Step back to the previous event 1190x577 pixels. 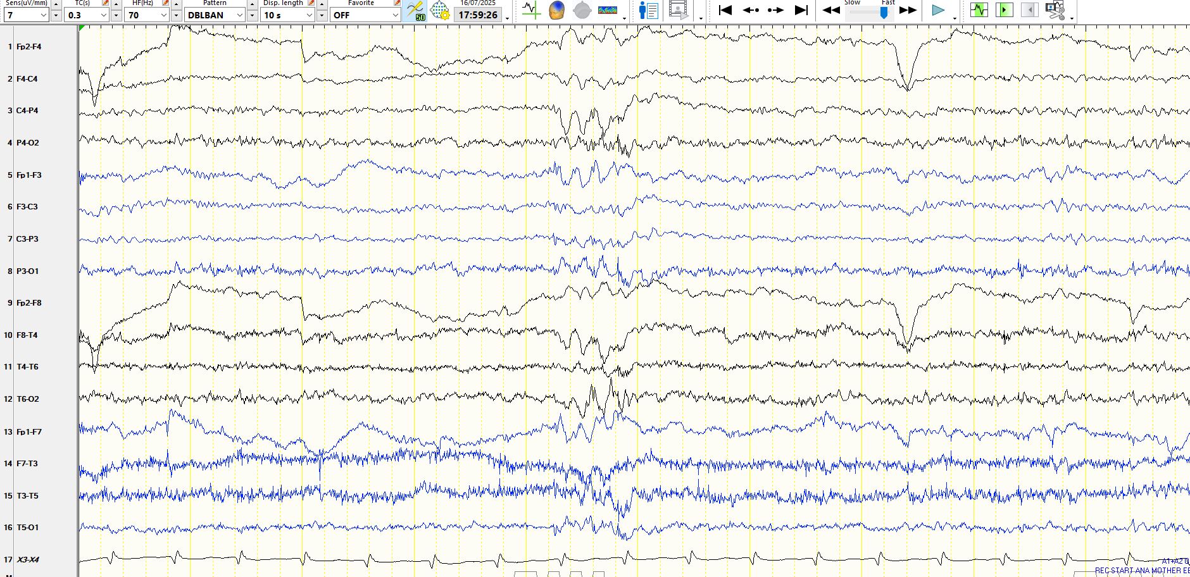[751, 10]
